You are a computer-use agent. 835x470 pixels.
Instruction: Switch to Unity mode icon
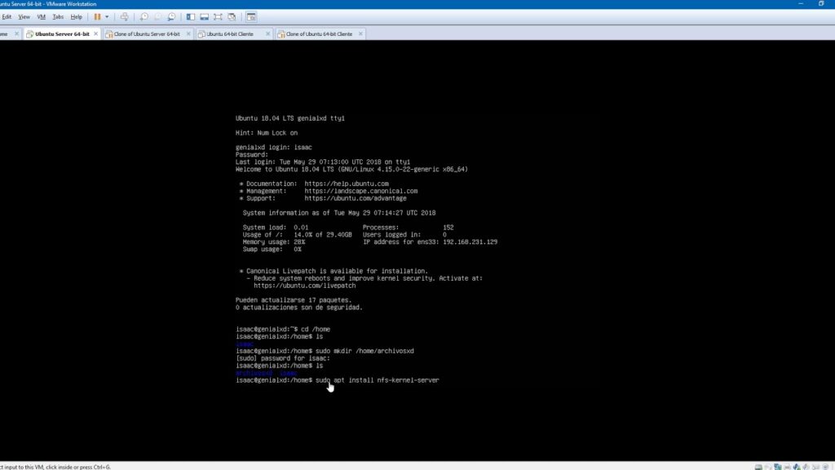click(232, 16)
